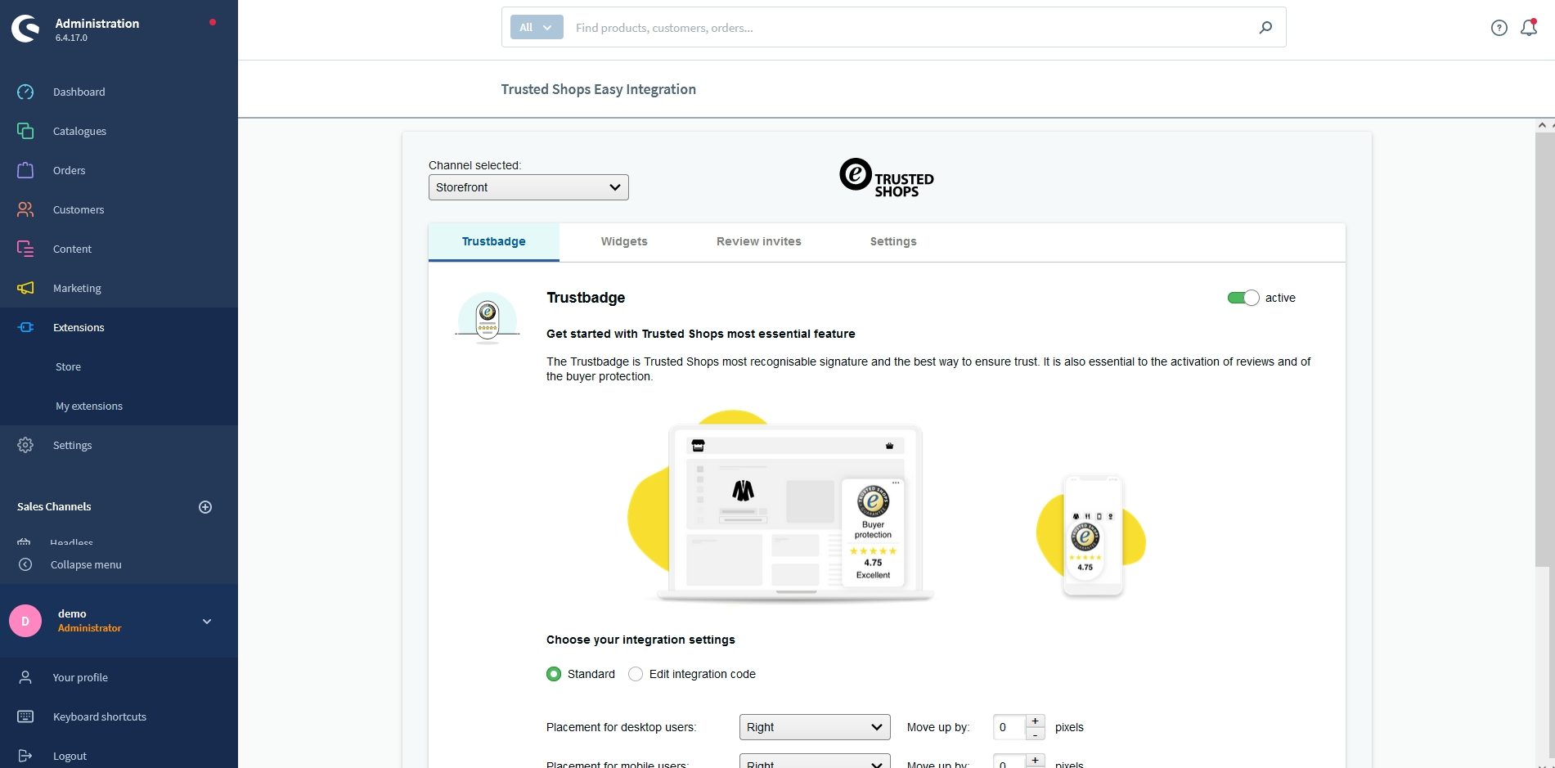Click the Find products search field
Screen dimensions: 1555x768
tap(908, 28)
